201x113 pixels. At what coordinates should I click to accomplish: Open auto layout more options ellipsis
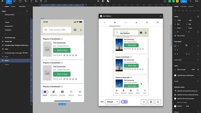[198, 46]
